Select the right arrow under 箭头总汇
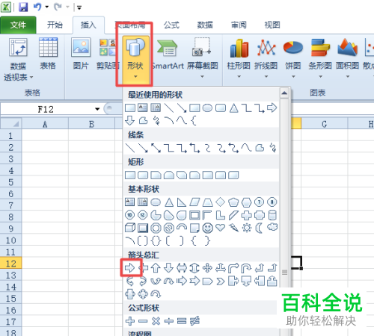The image size is (374, 336). [x=130, y=268]
